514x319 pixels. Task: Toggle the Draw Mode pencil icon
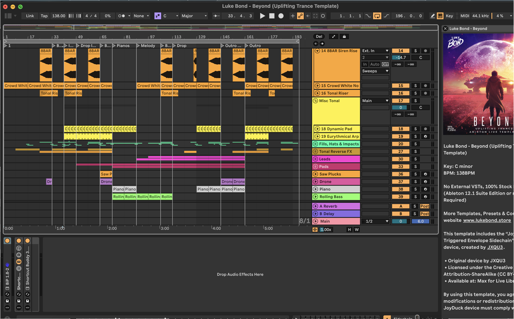[x=433, y=16]
